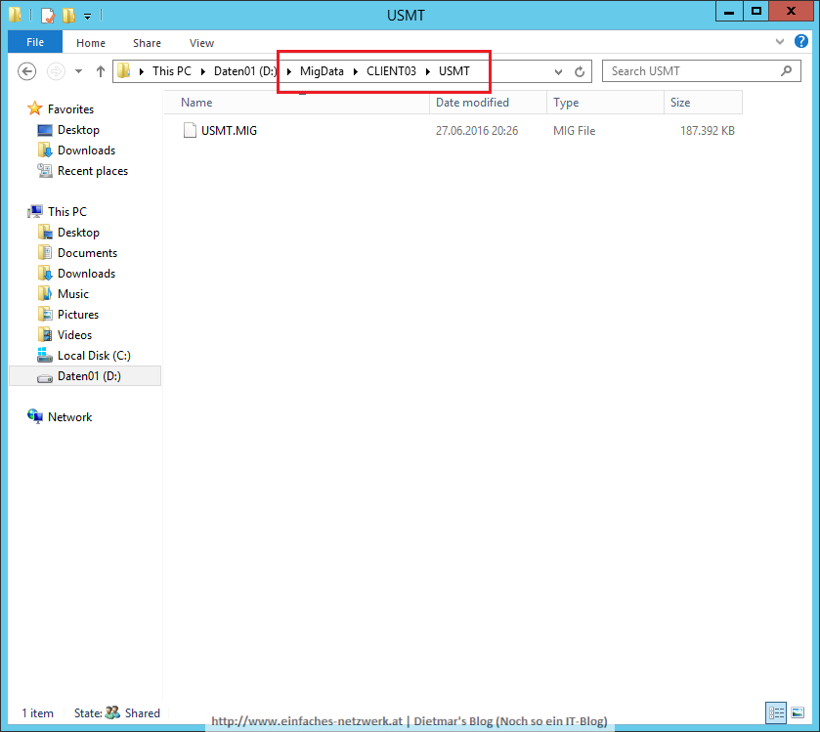820x732 pixels.
Task: Click in the Search USMT field
Action: click(702, 71)
